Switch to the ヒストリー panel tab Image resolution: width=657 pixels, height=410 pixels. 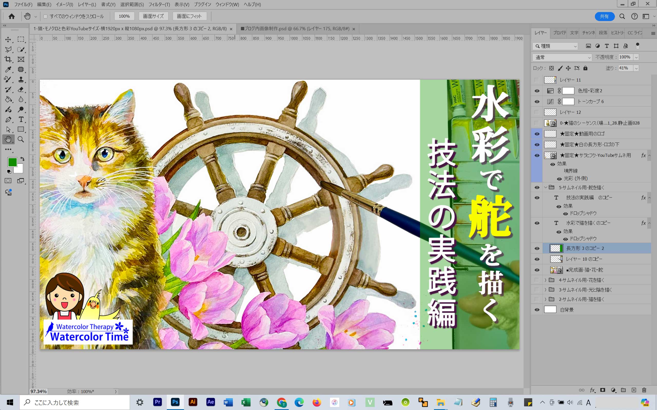pos(617,33)
